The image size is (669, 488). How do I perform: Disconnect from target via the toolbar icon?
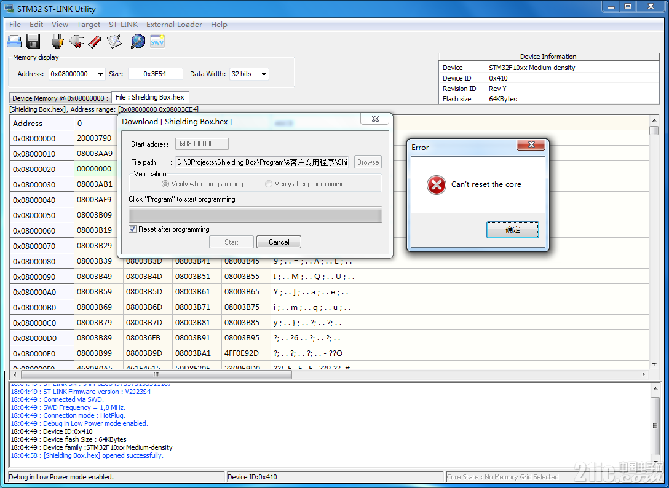coord(76,41)
